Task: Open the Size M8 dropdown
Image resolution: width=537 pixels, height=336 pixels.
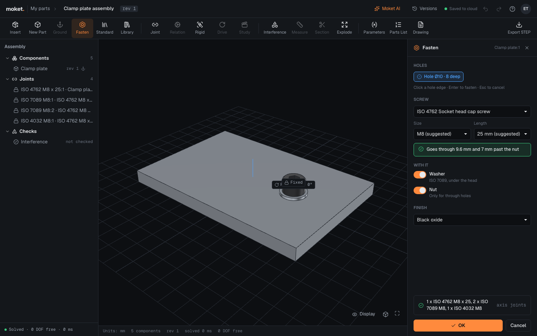Action: pos(442,134)
